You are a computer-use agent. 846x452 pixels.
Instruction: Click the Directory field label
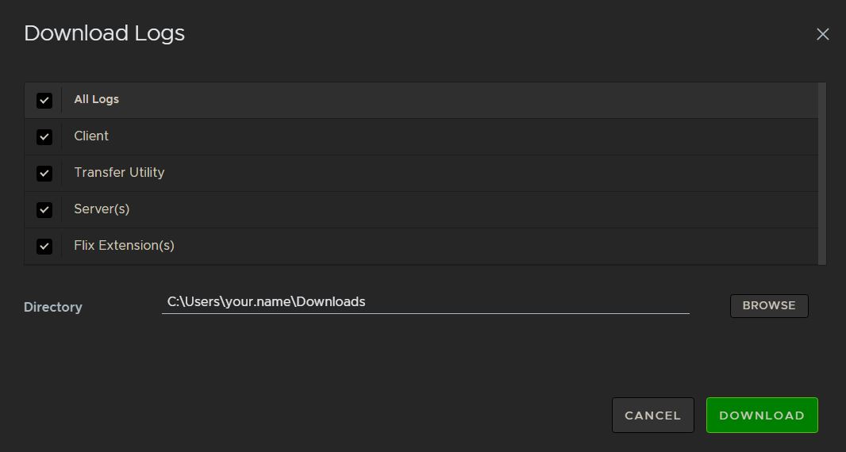coord(53,307)
